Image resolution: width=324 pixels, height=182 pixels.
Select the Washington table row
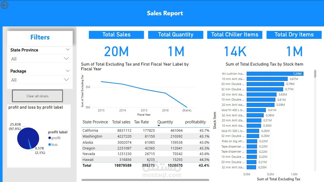[146, 136]
